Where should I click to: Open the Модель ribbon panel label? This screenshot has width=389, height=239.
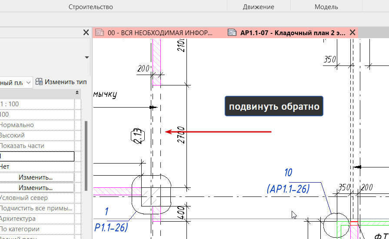[x=326, y=7]
